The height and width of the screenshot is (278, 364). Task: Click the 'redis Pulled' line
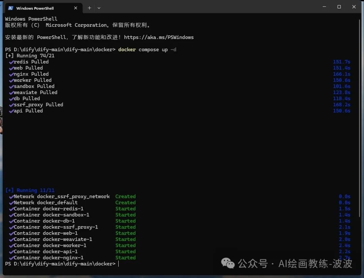[29, 62]
